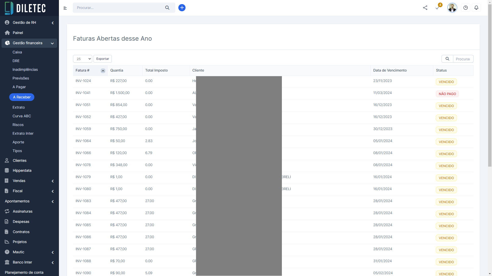This screenshot has height=276, width=492.
Task: Click the blue plus quick-add button
Action: [182, 8]
